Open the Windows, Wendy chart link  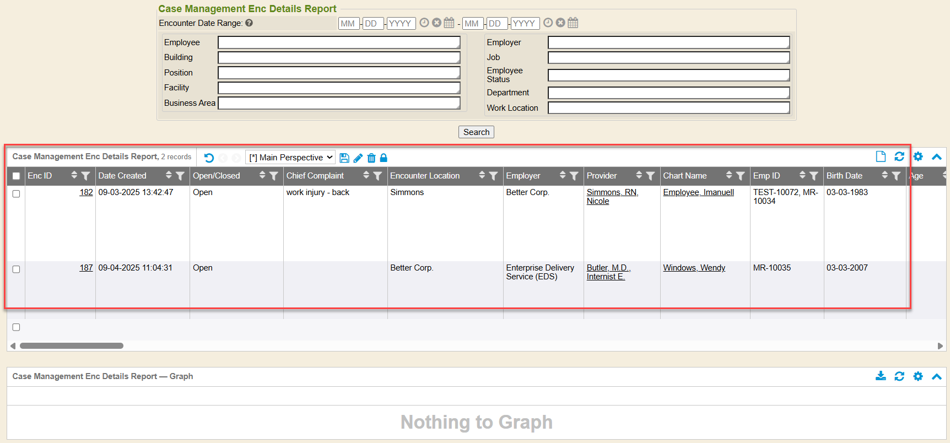tap(694, 268)
